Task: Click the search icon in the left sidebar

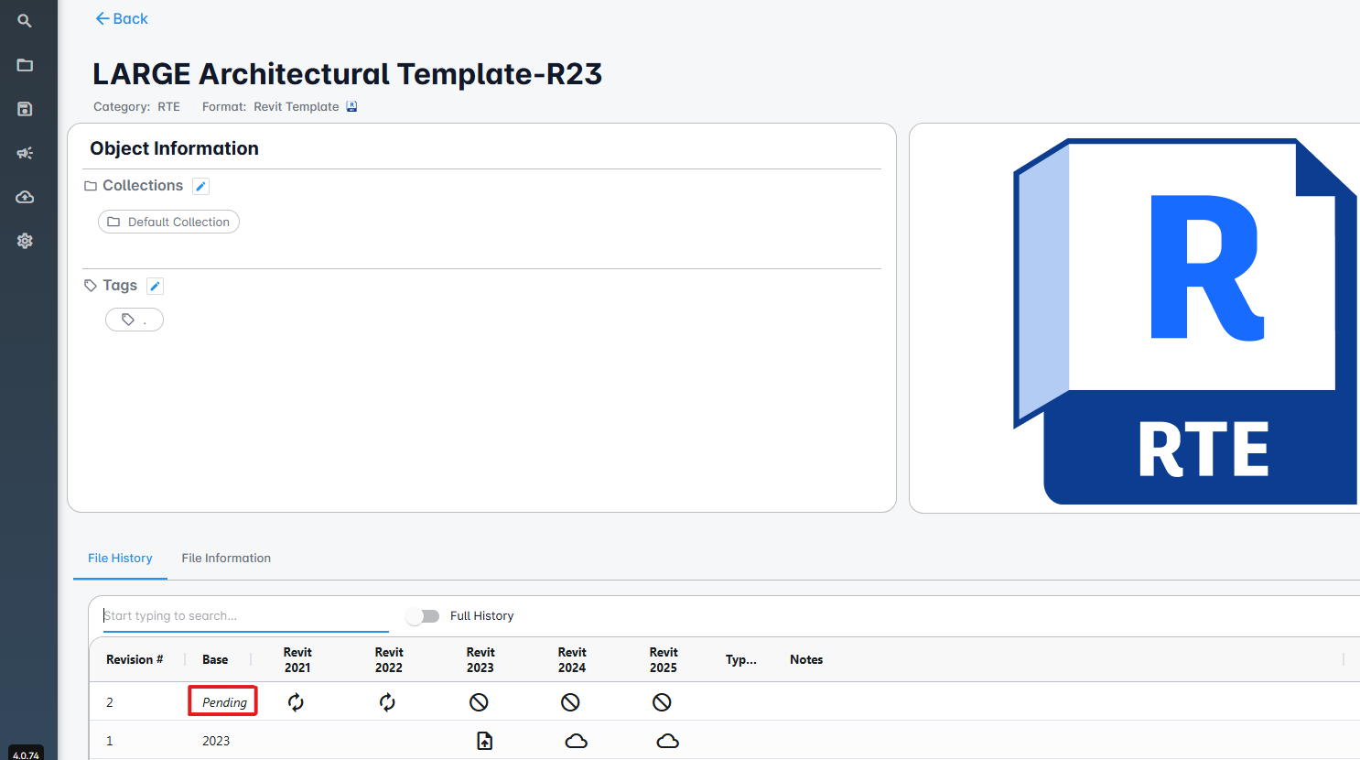Action: point(25,20)
